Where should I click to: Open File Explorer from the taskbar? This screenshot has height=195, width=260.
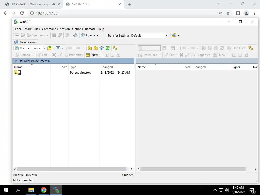click(x=31, y=190)
